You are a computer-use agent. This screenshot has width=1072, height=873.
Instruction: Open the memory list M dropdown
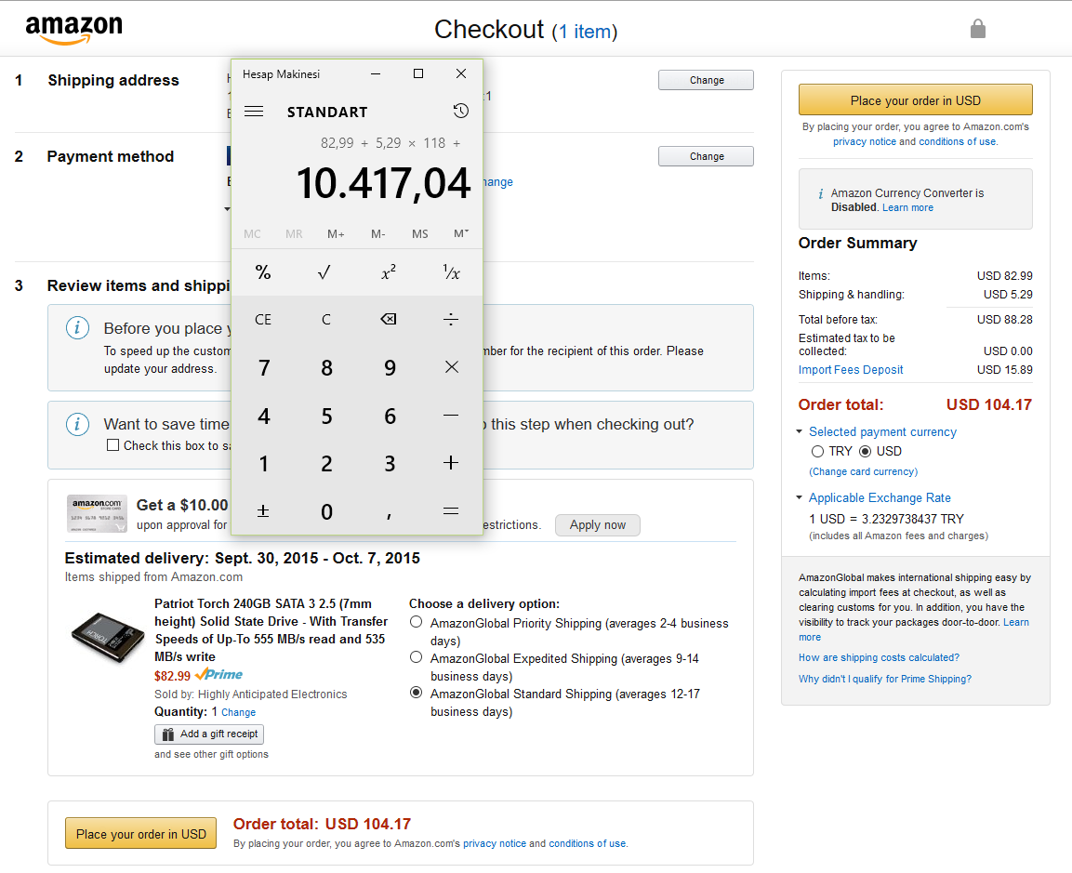click(461, 233)
